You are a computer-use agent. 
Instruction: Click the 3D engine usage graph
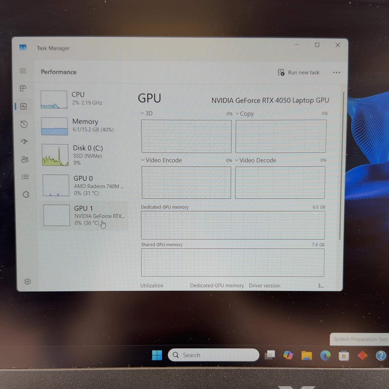click(186, 136)
